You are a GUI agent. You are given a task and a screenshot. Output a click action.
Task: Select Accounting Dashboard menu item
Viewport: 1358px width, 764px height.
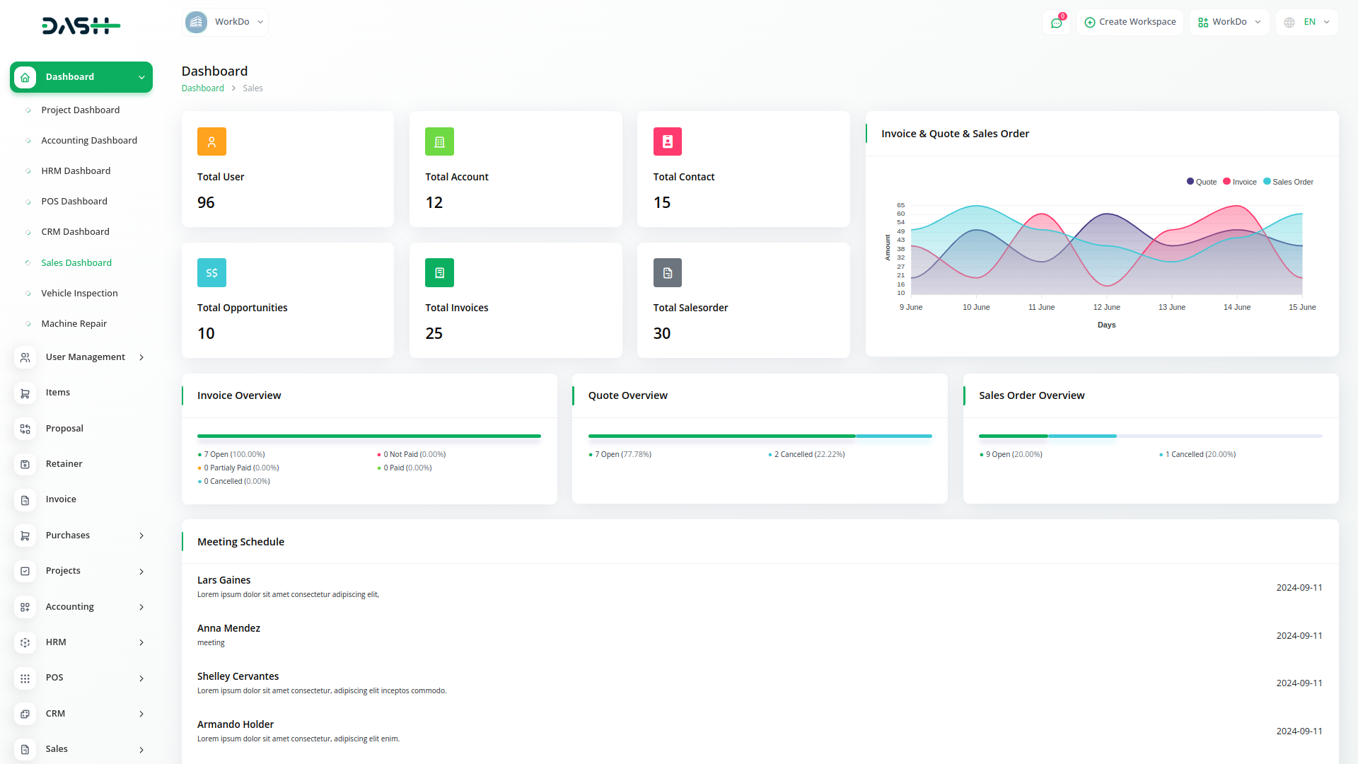tap(89, 141)
